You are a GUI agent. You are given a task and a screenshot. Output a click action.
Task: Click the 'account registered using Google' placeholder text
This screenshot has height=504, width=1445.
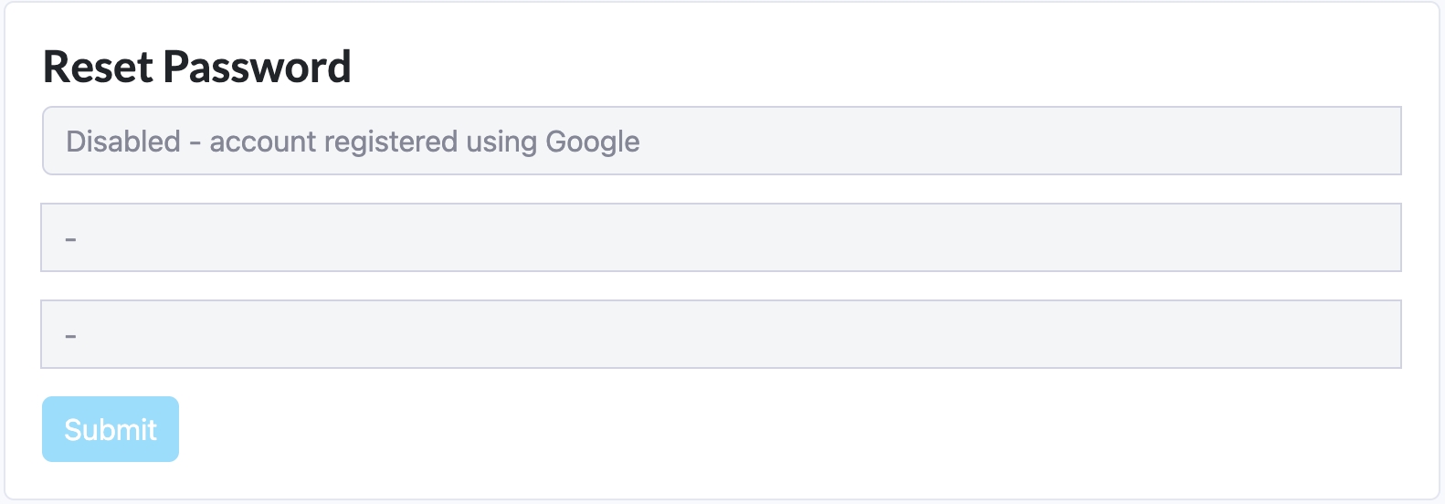click(425, 142)
